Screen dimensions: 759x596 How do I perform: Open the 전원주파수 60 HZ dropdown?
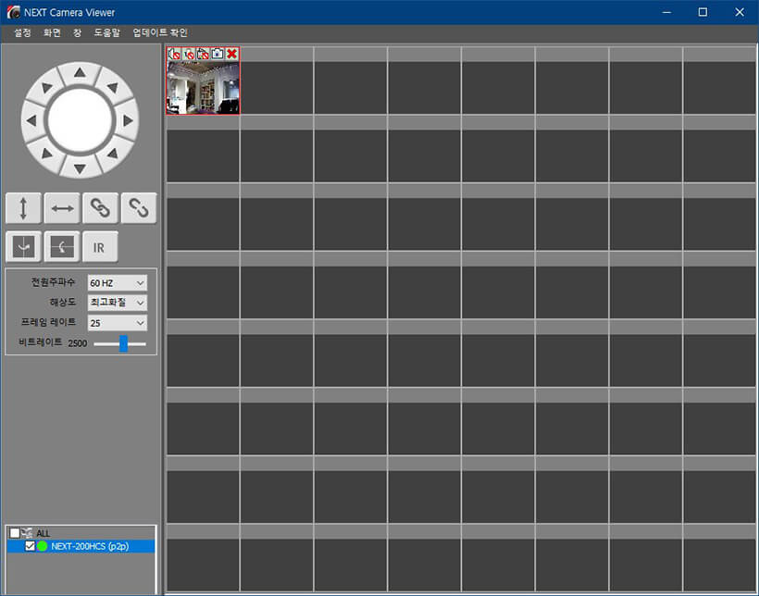118,283
